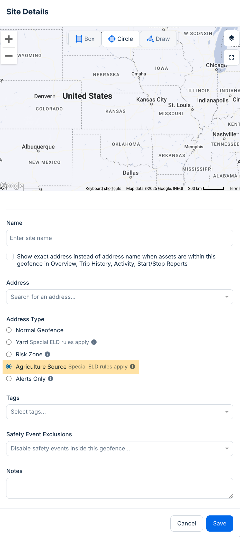Click the Alerts Only info icon
This screenshot has width=240, height=537.
(51, 379)
